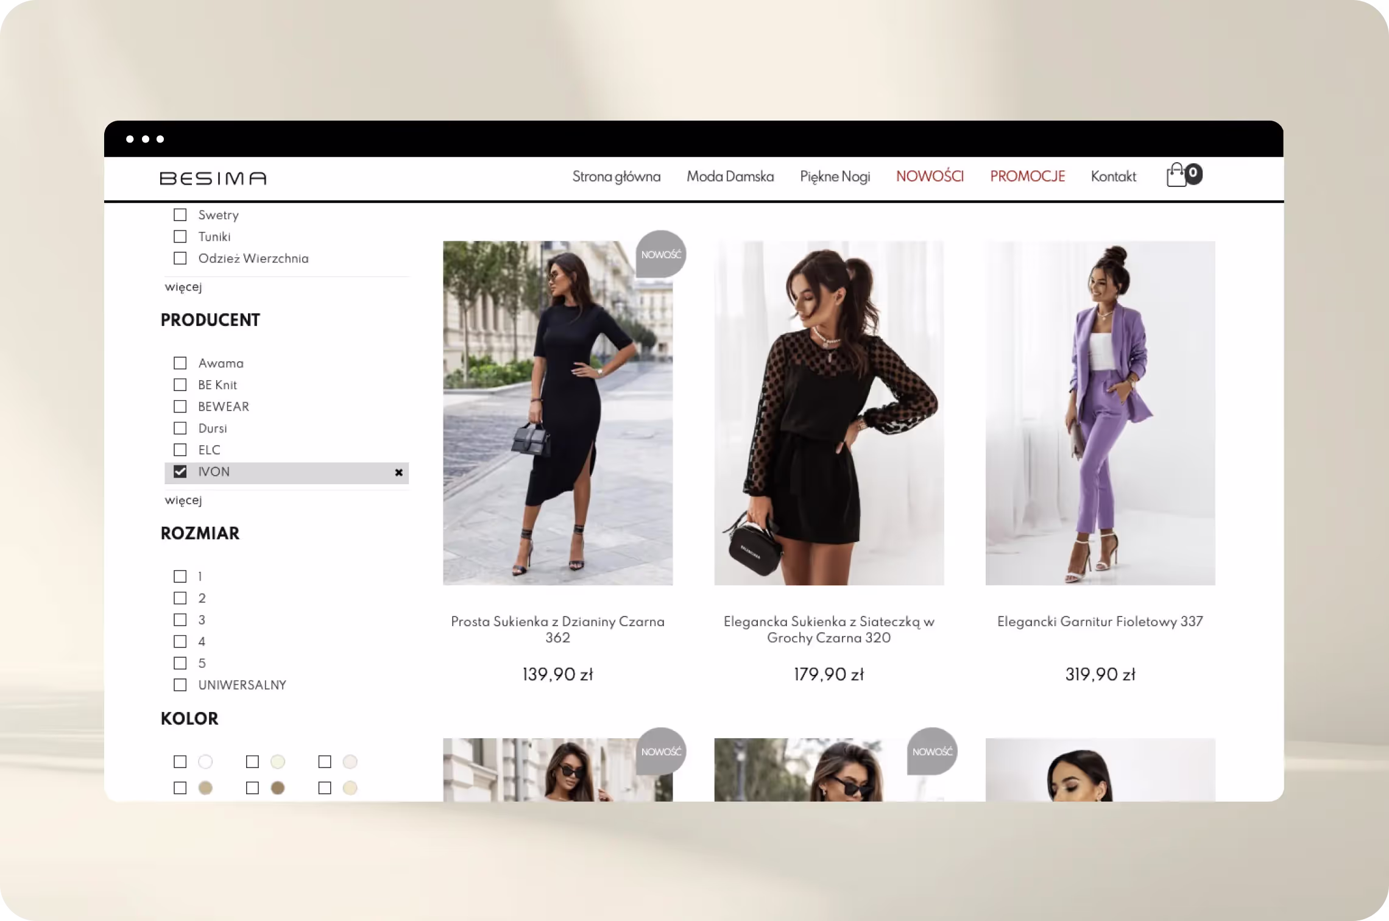
Task: Click the price 319,90 zł
Action: [1100, 674]
